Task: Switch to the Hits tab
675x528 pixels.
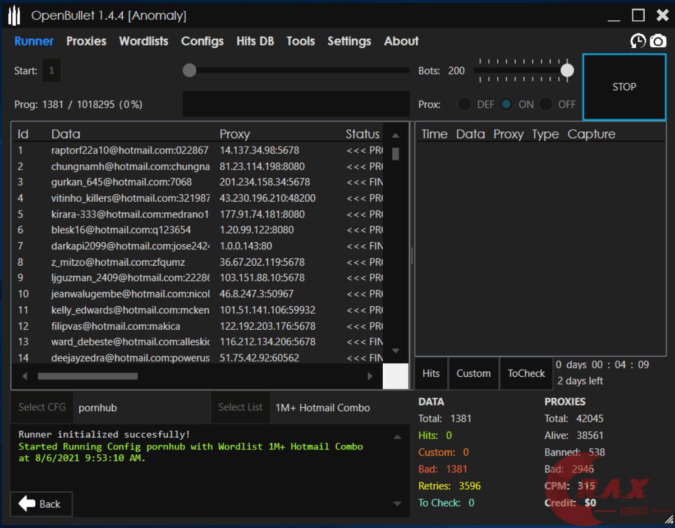Action: pyautogui.click(x=431, y=374)
